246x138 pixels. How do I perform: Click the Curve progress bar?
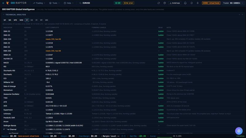point(165,137)
